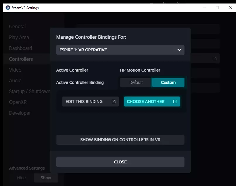
Task: Click the Advanced Settings label
Action: tap(27, 168)
